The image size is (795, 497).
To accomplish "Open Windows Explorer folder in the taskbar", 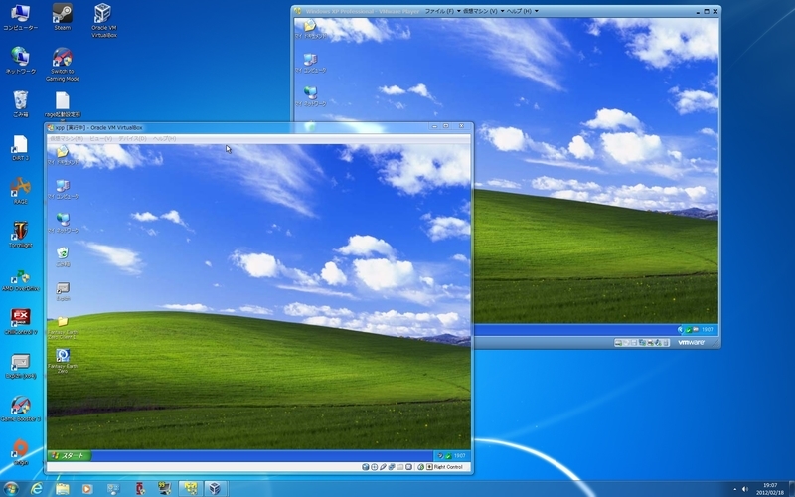I will tap(62, 488).
